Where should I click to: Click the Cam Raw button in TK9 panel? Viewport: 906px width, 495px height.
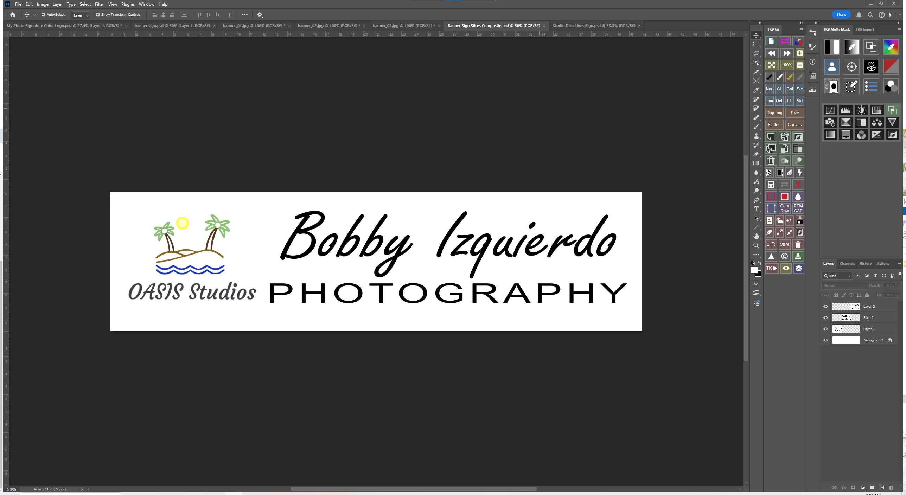point(784,208)
